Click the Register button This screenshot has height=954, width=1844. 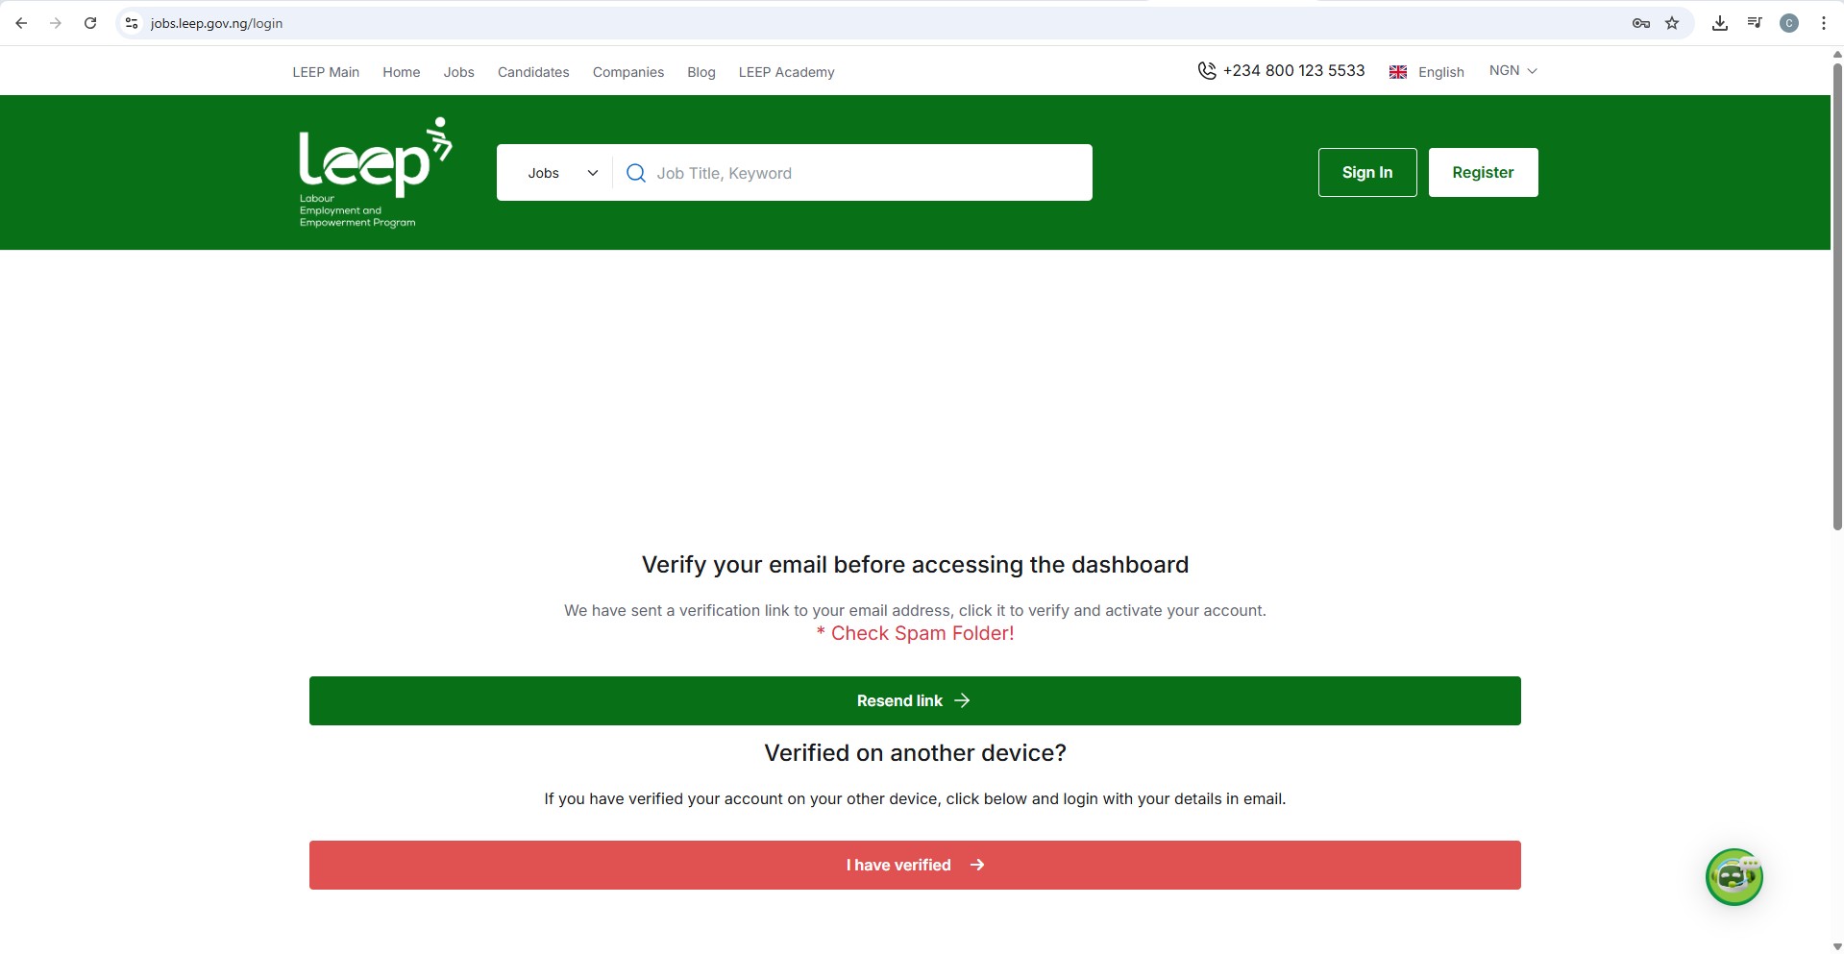(x=1482, y=173)
